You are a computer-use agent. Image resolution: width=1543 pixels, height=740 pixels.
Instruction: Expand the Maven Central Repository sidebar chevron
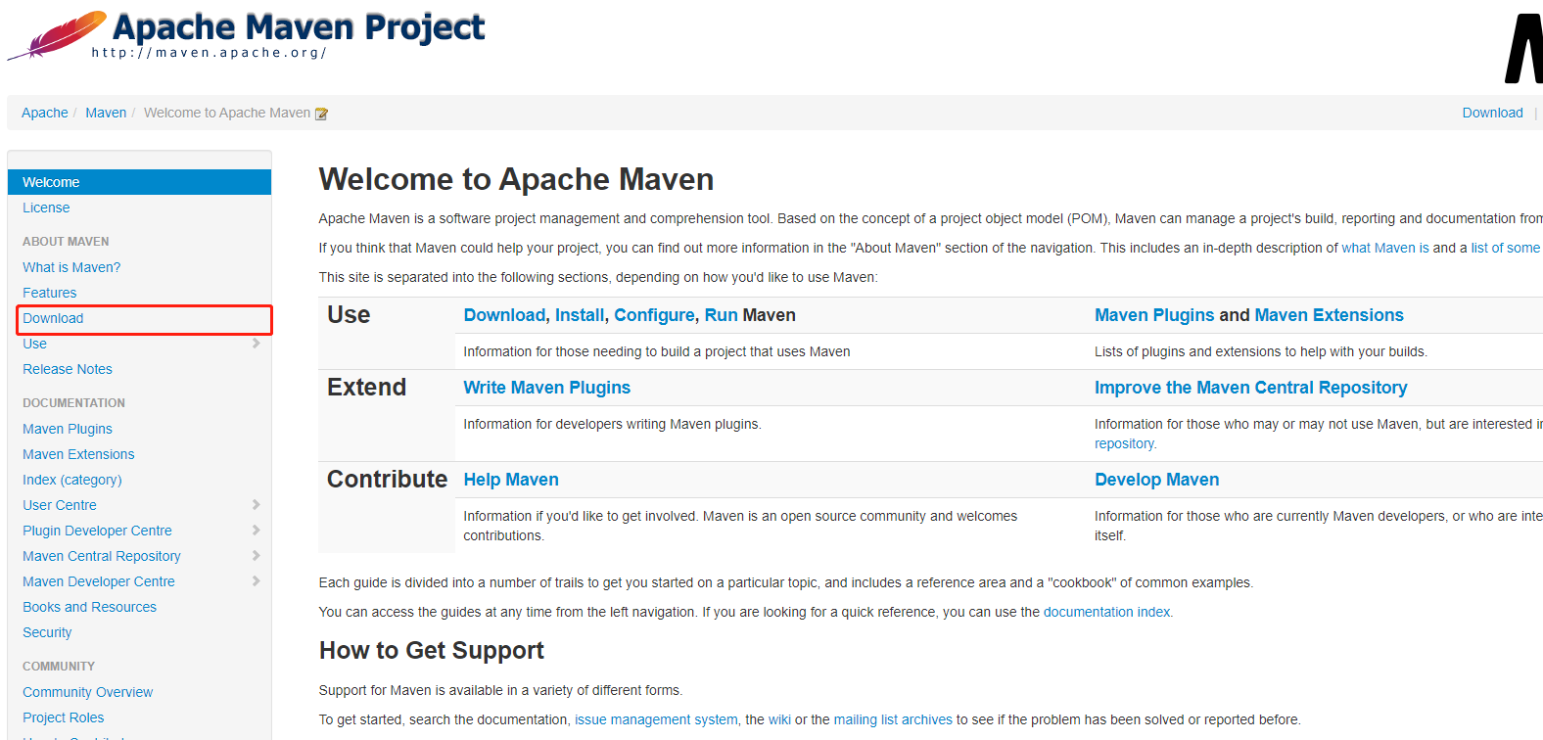(257, 556)
